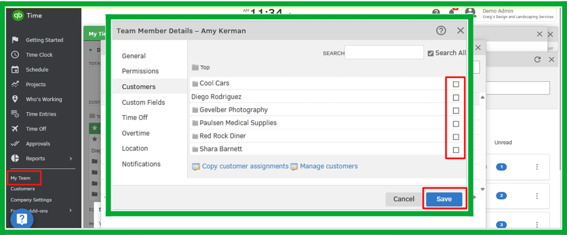Open Time Off airplane icon
Screen dimensions: 567x235
pyautogui.click(x=15, y=129)
